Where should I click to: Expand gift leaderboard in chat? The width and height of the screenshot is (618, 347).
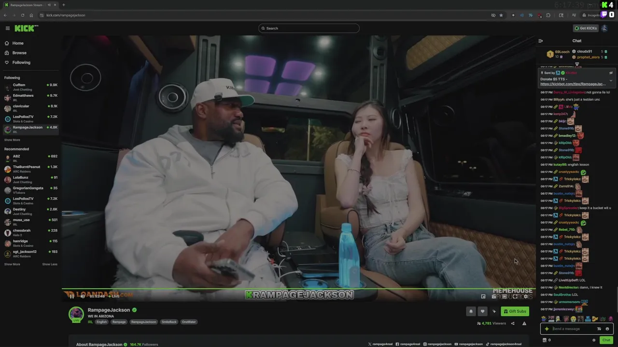point(577,64)
